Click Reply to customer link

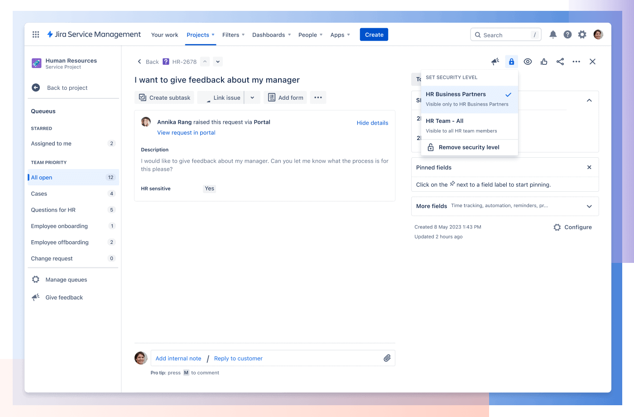pos(238,358)
